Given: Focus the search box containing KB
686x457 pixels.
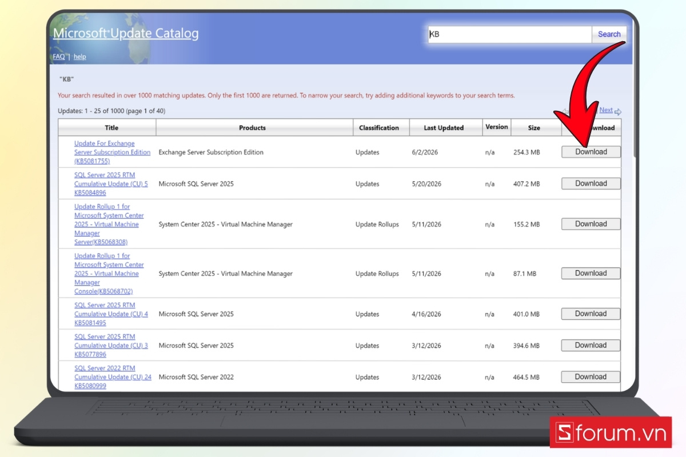Looking at the screenshot, I should click(510, 34).
